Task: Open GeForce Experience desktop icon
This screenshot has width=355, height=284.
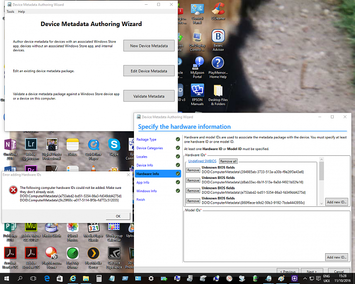Action: tap(114, 258)
